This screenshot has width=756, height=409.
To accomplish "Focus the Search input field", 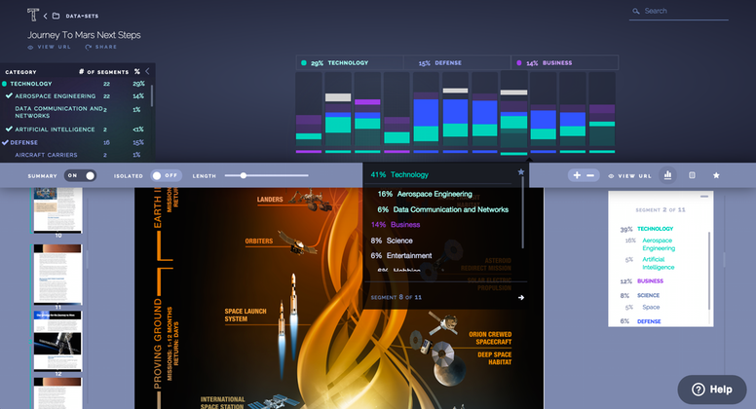I will click(678, 11).
